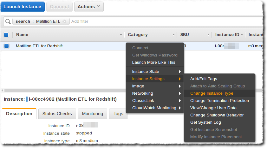The height and width of the screenshot is (148, 267).
Task: Open the Instance ID column dropdown arrow
Action: click(x=242, y=35)
